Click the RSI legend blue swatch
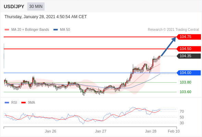The height and width of the screenshot is (137, 202). (x=7, y=103)
